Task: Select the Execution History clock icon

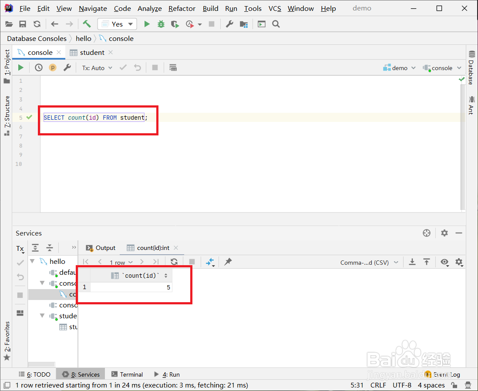Action: [x=38, y=67]
